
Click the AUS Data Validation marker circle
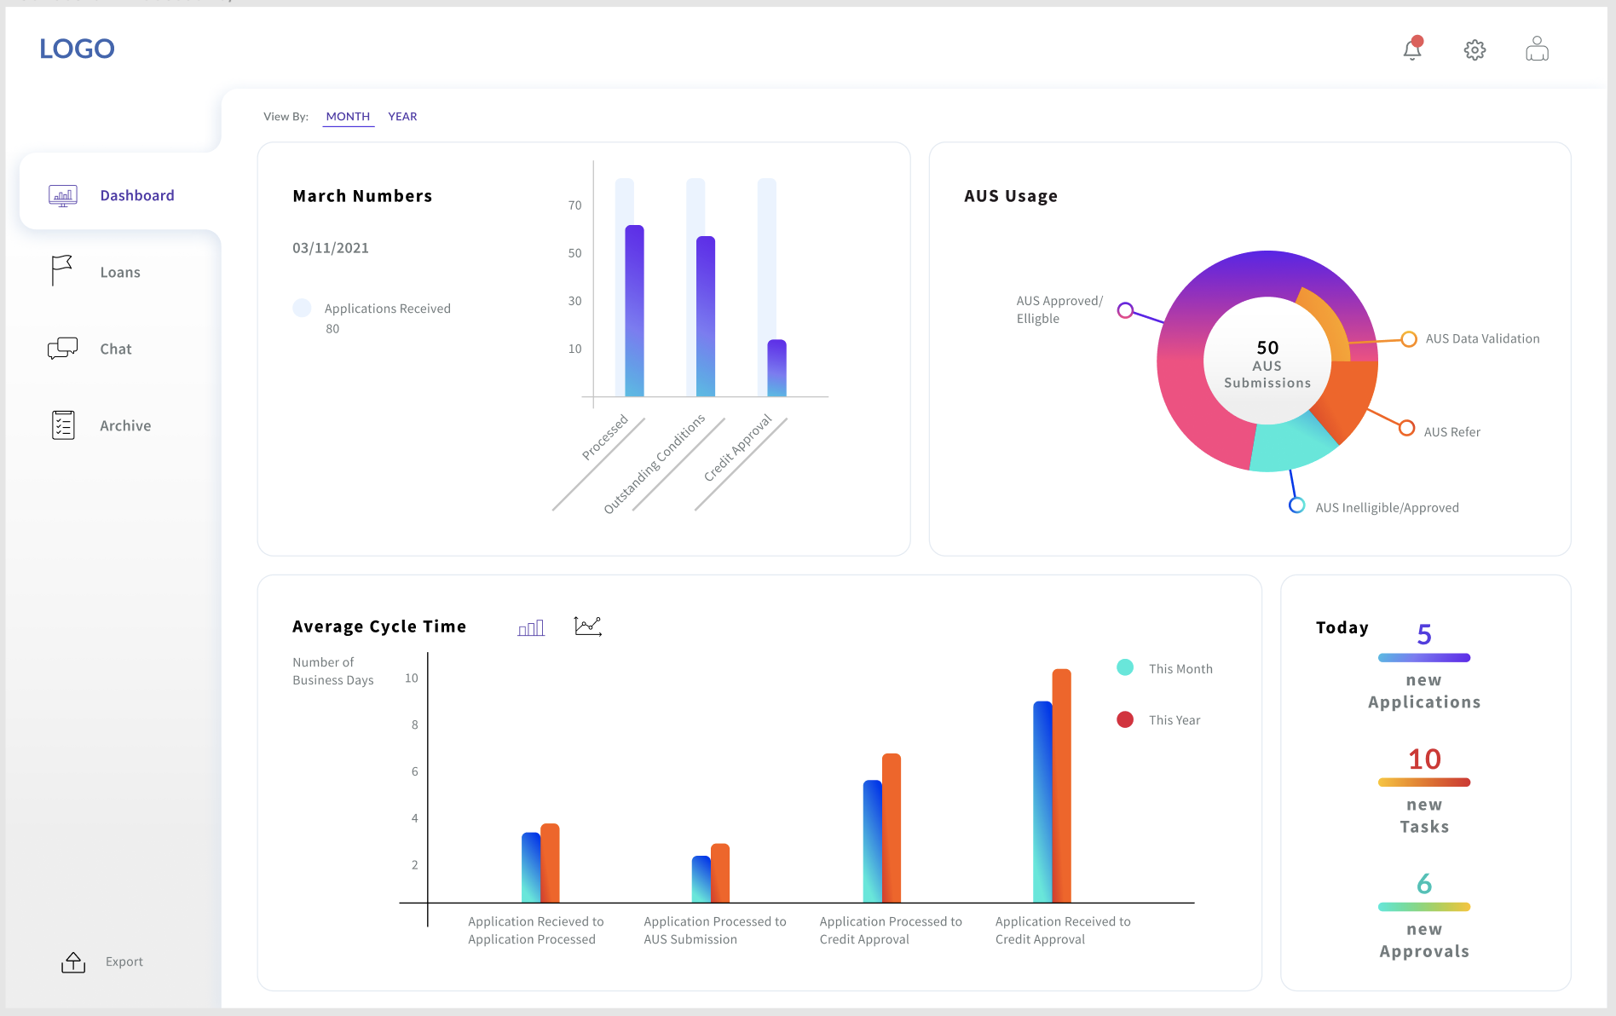(x=1409, y=339)
